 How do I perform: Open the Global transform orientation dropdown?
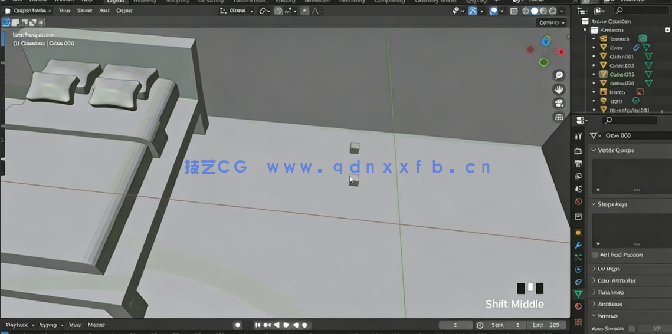click(237, 11)
